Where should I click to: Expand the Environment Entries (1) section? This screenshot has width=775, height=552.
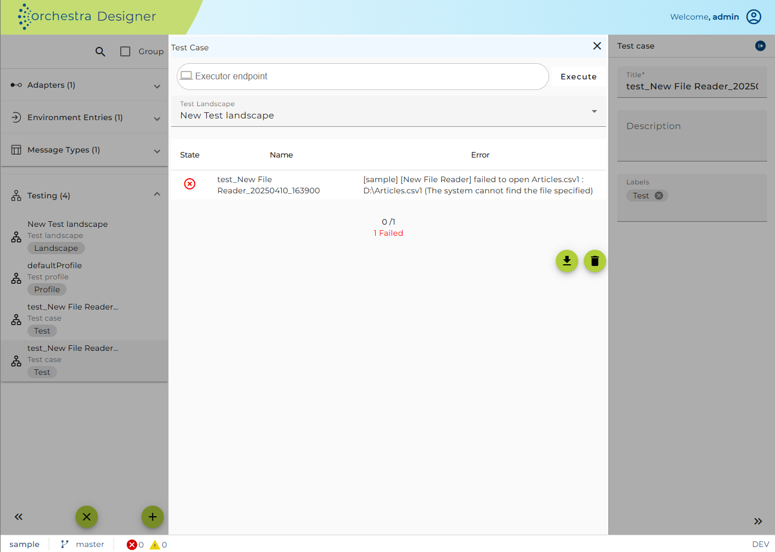(84, 117)
